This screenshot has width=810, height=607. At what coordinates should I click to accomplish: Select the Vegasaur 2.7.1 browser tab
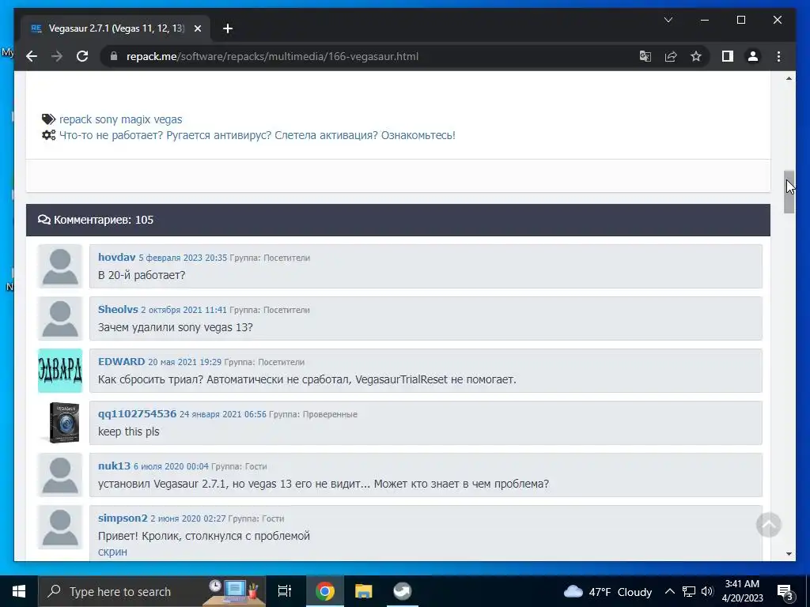(x=115, y=28)
